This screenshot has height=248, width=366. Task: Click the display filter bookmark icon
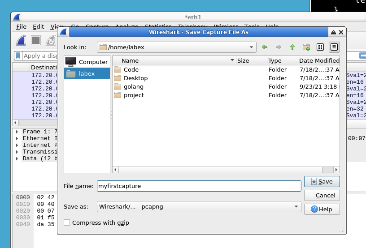[17, 56]
